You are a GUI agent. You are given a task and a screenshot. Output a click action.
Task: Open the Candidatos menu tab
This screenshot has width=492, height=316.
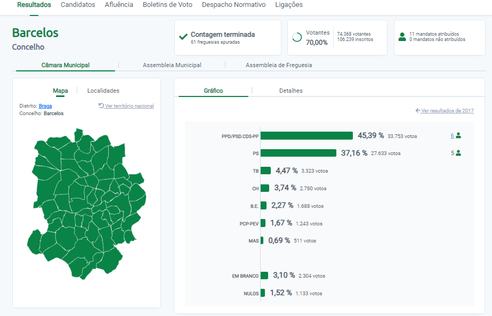coord(78,5)
